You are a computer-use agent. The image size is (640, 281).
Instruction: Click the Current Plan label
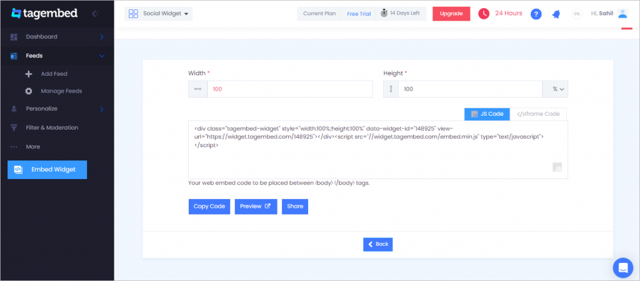(x=319, y=14)
